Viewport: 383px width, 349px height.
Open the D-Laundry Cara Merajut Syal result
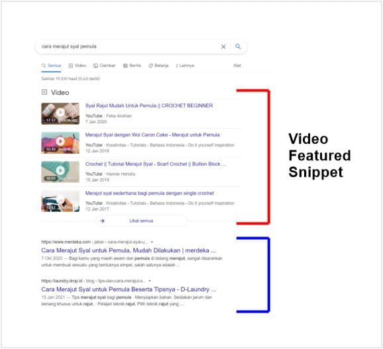coord(129,289)
